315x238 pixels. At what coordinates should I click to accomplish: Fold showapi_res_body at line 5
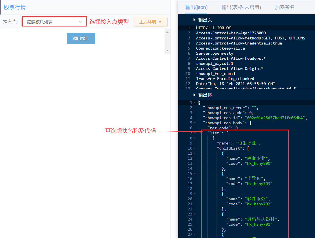coord(195,123)
